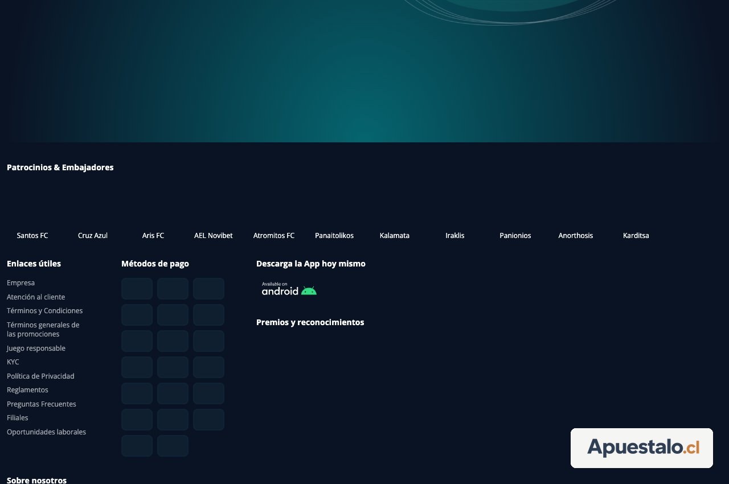The height and width of the screenshot is (484, 729).
Task: Open Atromitos FC sponsorship entry
Action: [274, 236]
